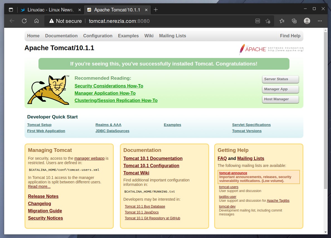Screen dimensions: 331x238
Task: Open Mailing Lists link in Getting Help
Action: pos(251,159)
